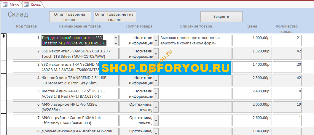Switch to the Меню tab
This screenshot has height=135, width=314.
point(11,4)
